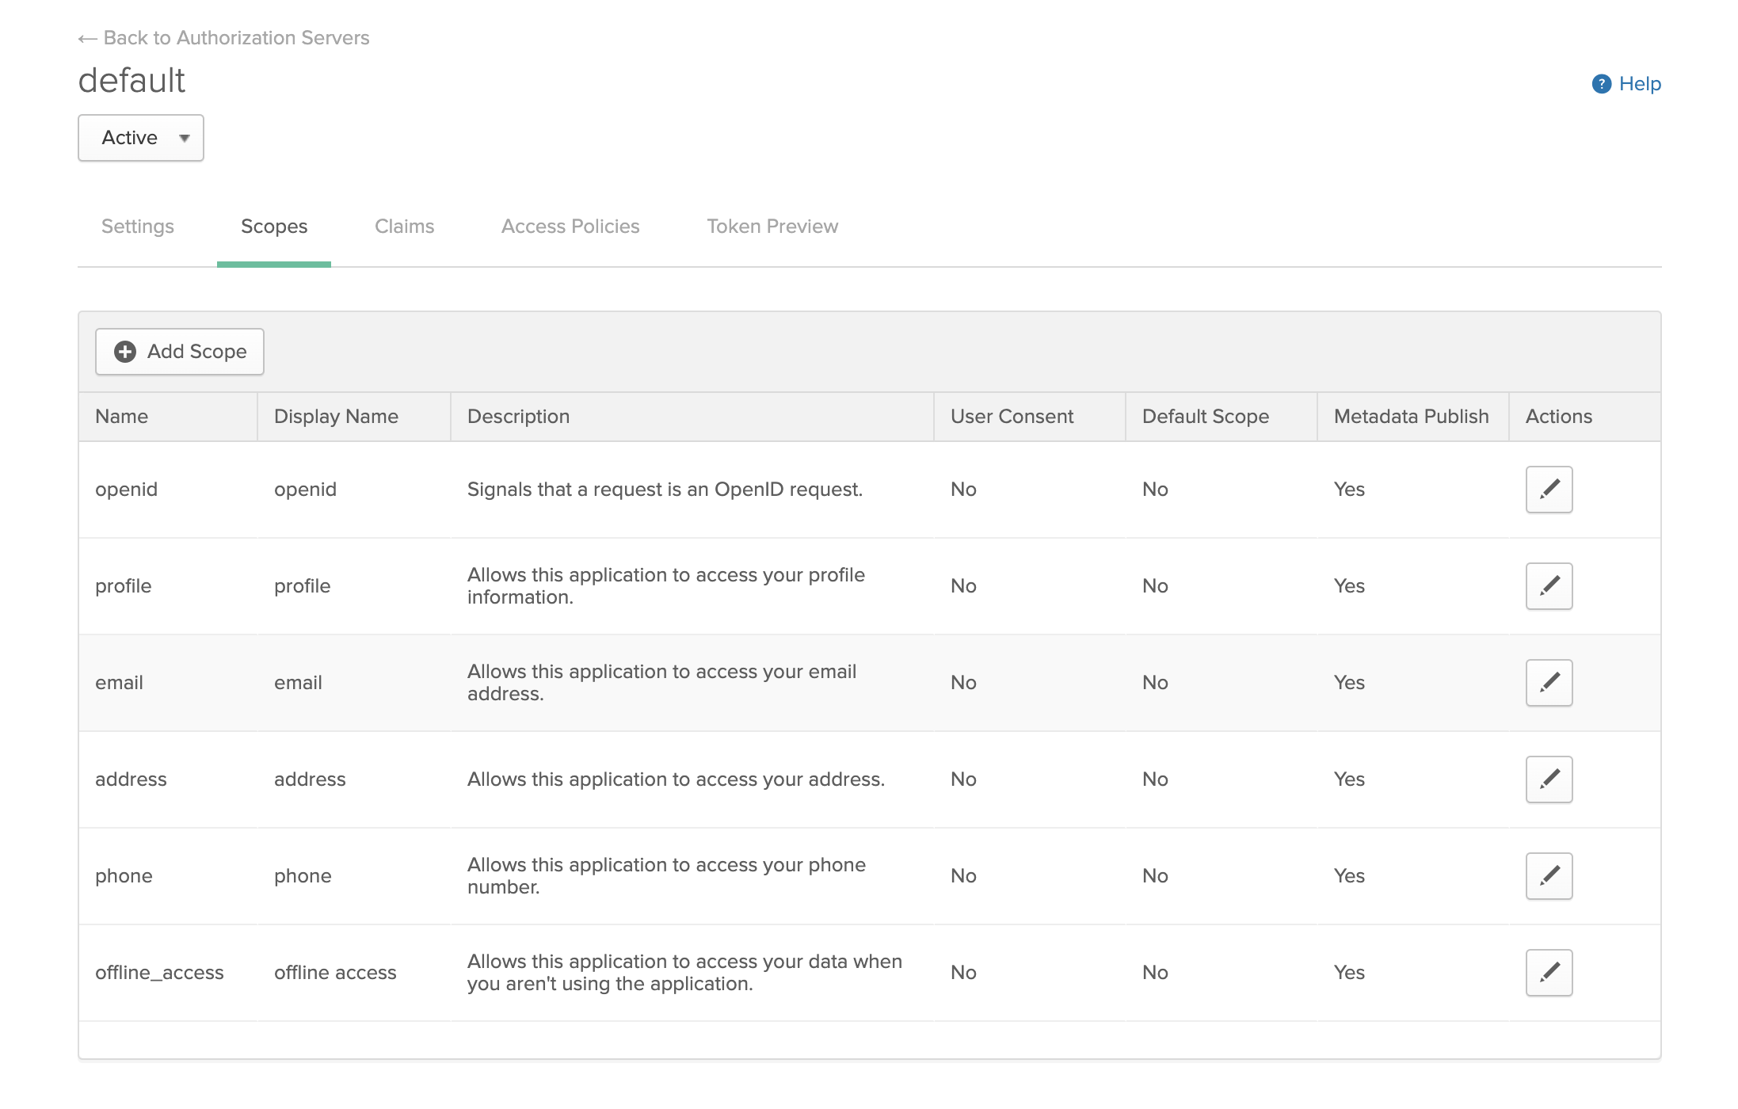Open the Active status dropdown
The width and height of the screenshot is (1738, 1109).
(140, 137)
